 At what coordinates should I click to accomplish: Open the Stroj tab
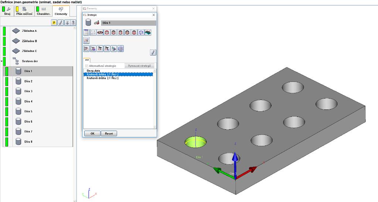7,11
